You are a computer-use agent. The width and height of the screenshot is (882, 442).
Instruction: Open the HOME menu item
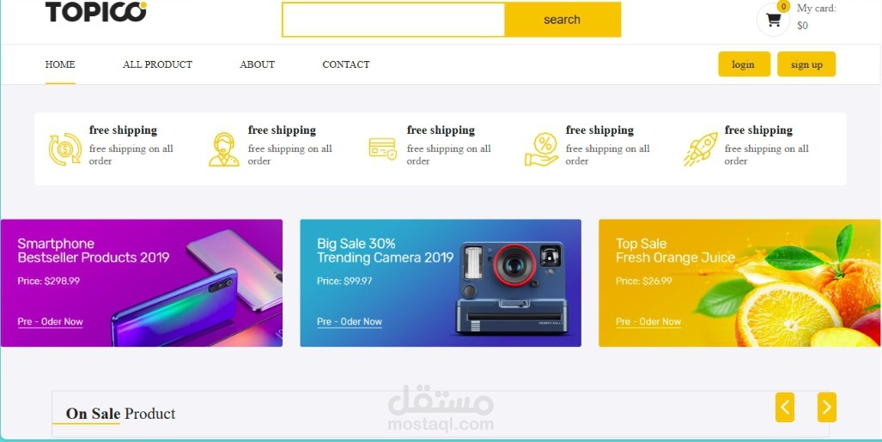(60, 64)
